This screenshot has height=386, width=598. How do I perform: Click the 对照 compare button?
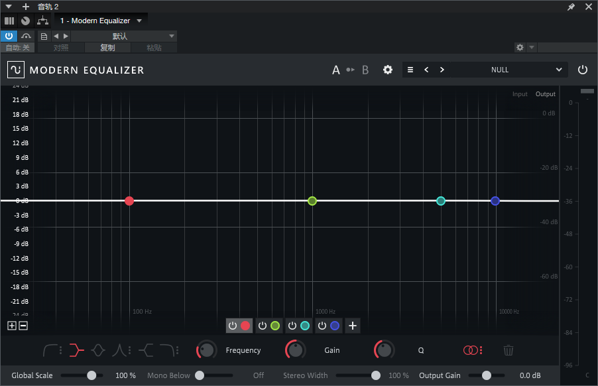[x=61, y=48]
